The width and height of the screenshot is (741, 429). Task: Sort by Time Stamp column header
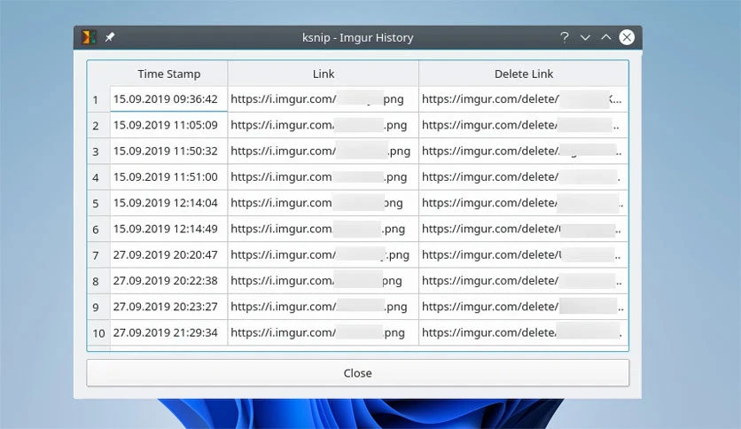[168, 74]
